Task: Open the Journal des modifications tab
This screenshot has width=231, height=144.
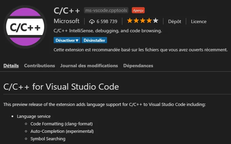Action: coord(89,66)
